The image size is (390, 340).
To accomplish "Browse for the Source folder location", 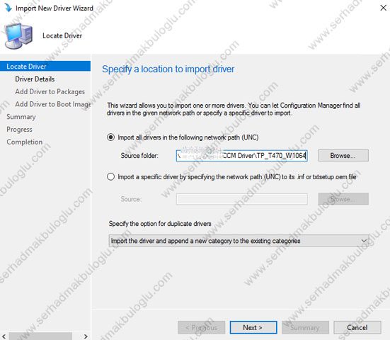I will pos(343,156).
